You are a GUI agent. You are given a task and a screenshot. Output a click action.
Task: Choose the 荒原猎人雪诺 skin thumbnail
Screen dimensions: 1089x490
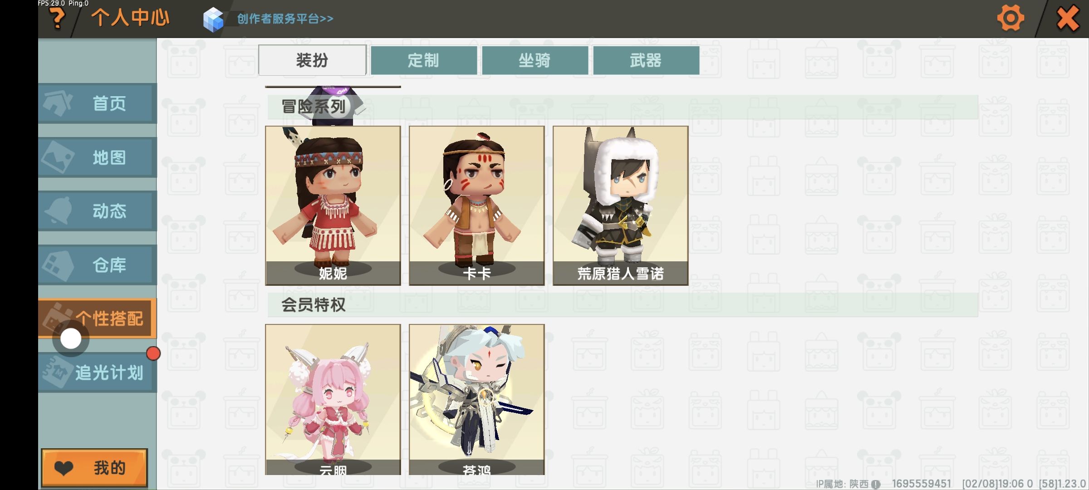(621, 206)
